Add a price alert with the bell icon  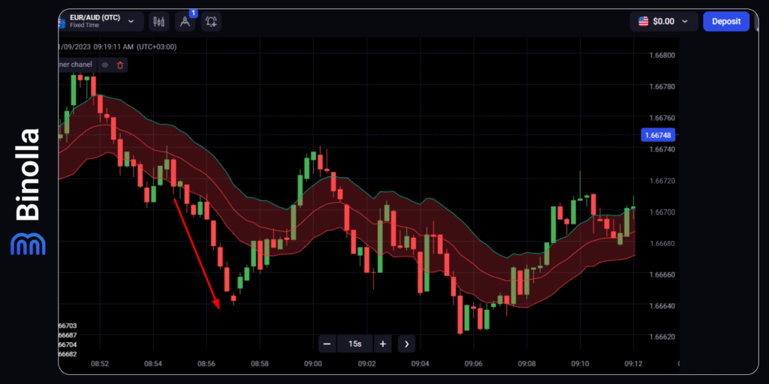tap(211, 22)
